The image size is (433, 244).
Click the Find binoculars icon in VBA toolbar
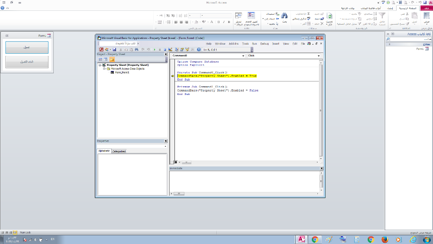coord(136,50)
